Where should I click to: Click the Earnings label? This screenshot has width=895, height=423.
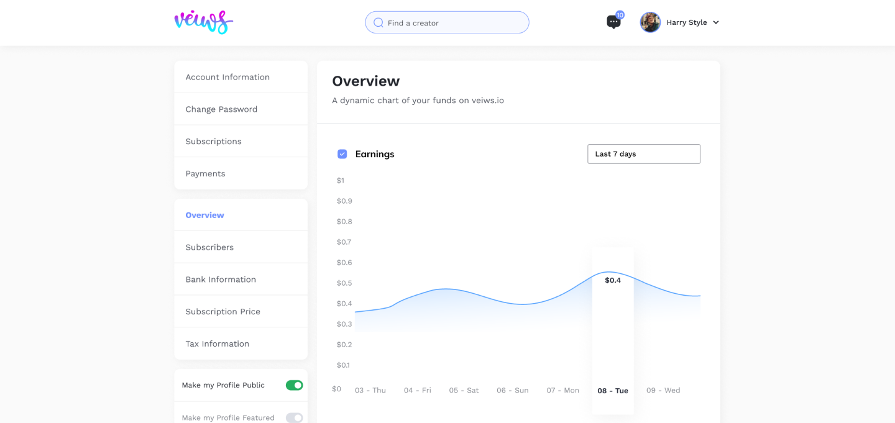click(375, 154)
